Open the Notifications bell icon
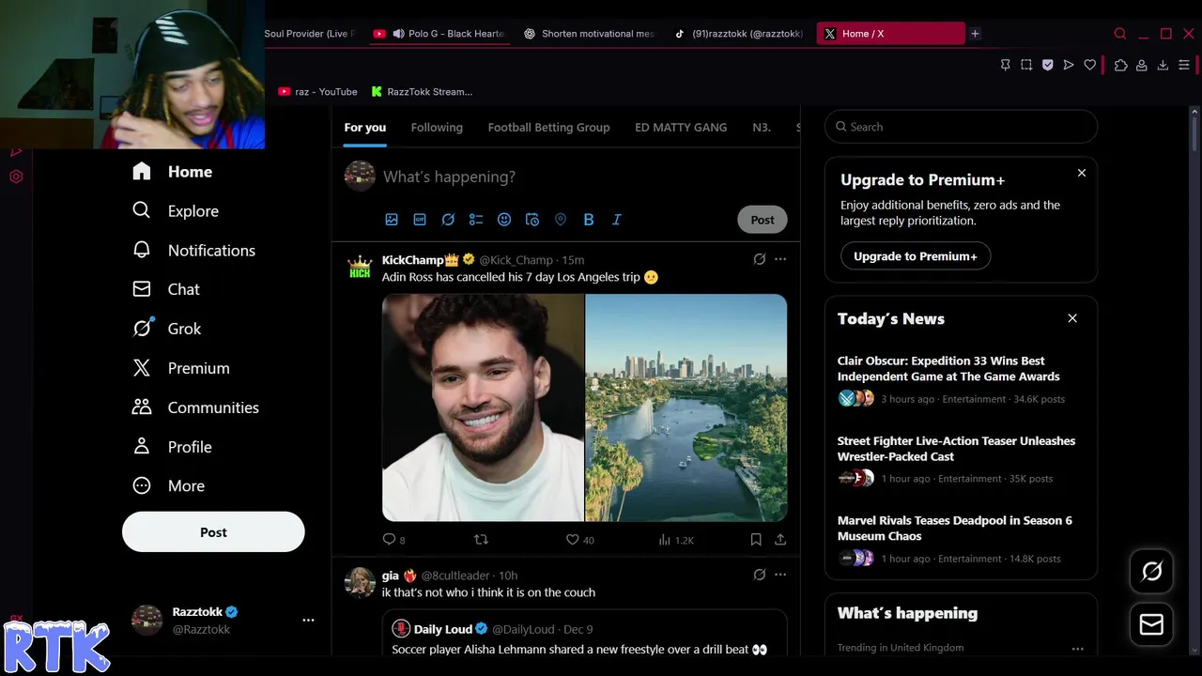Image resolution: width=1202 pixels, height=676 pixels. pyautogui.click(x=142, y=250)
